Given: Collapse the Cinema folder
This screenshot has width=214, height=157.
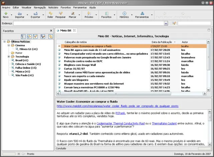Looking at the screenshot, I should [9, 45].
